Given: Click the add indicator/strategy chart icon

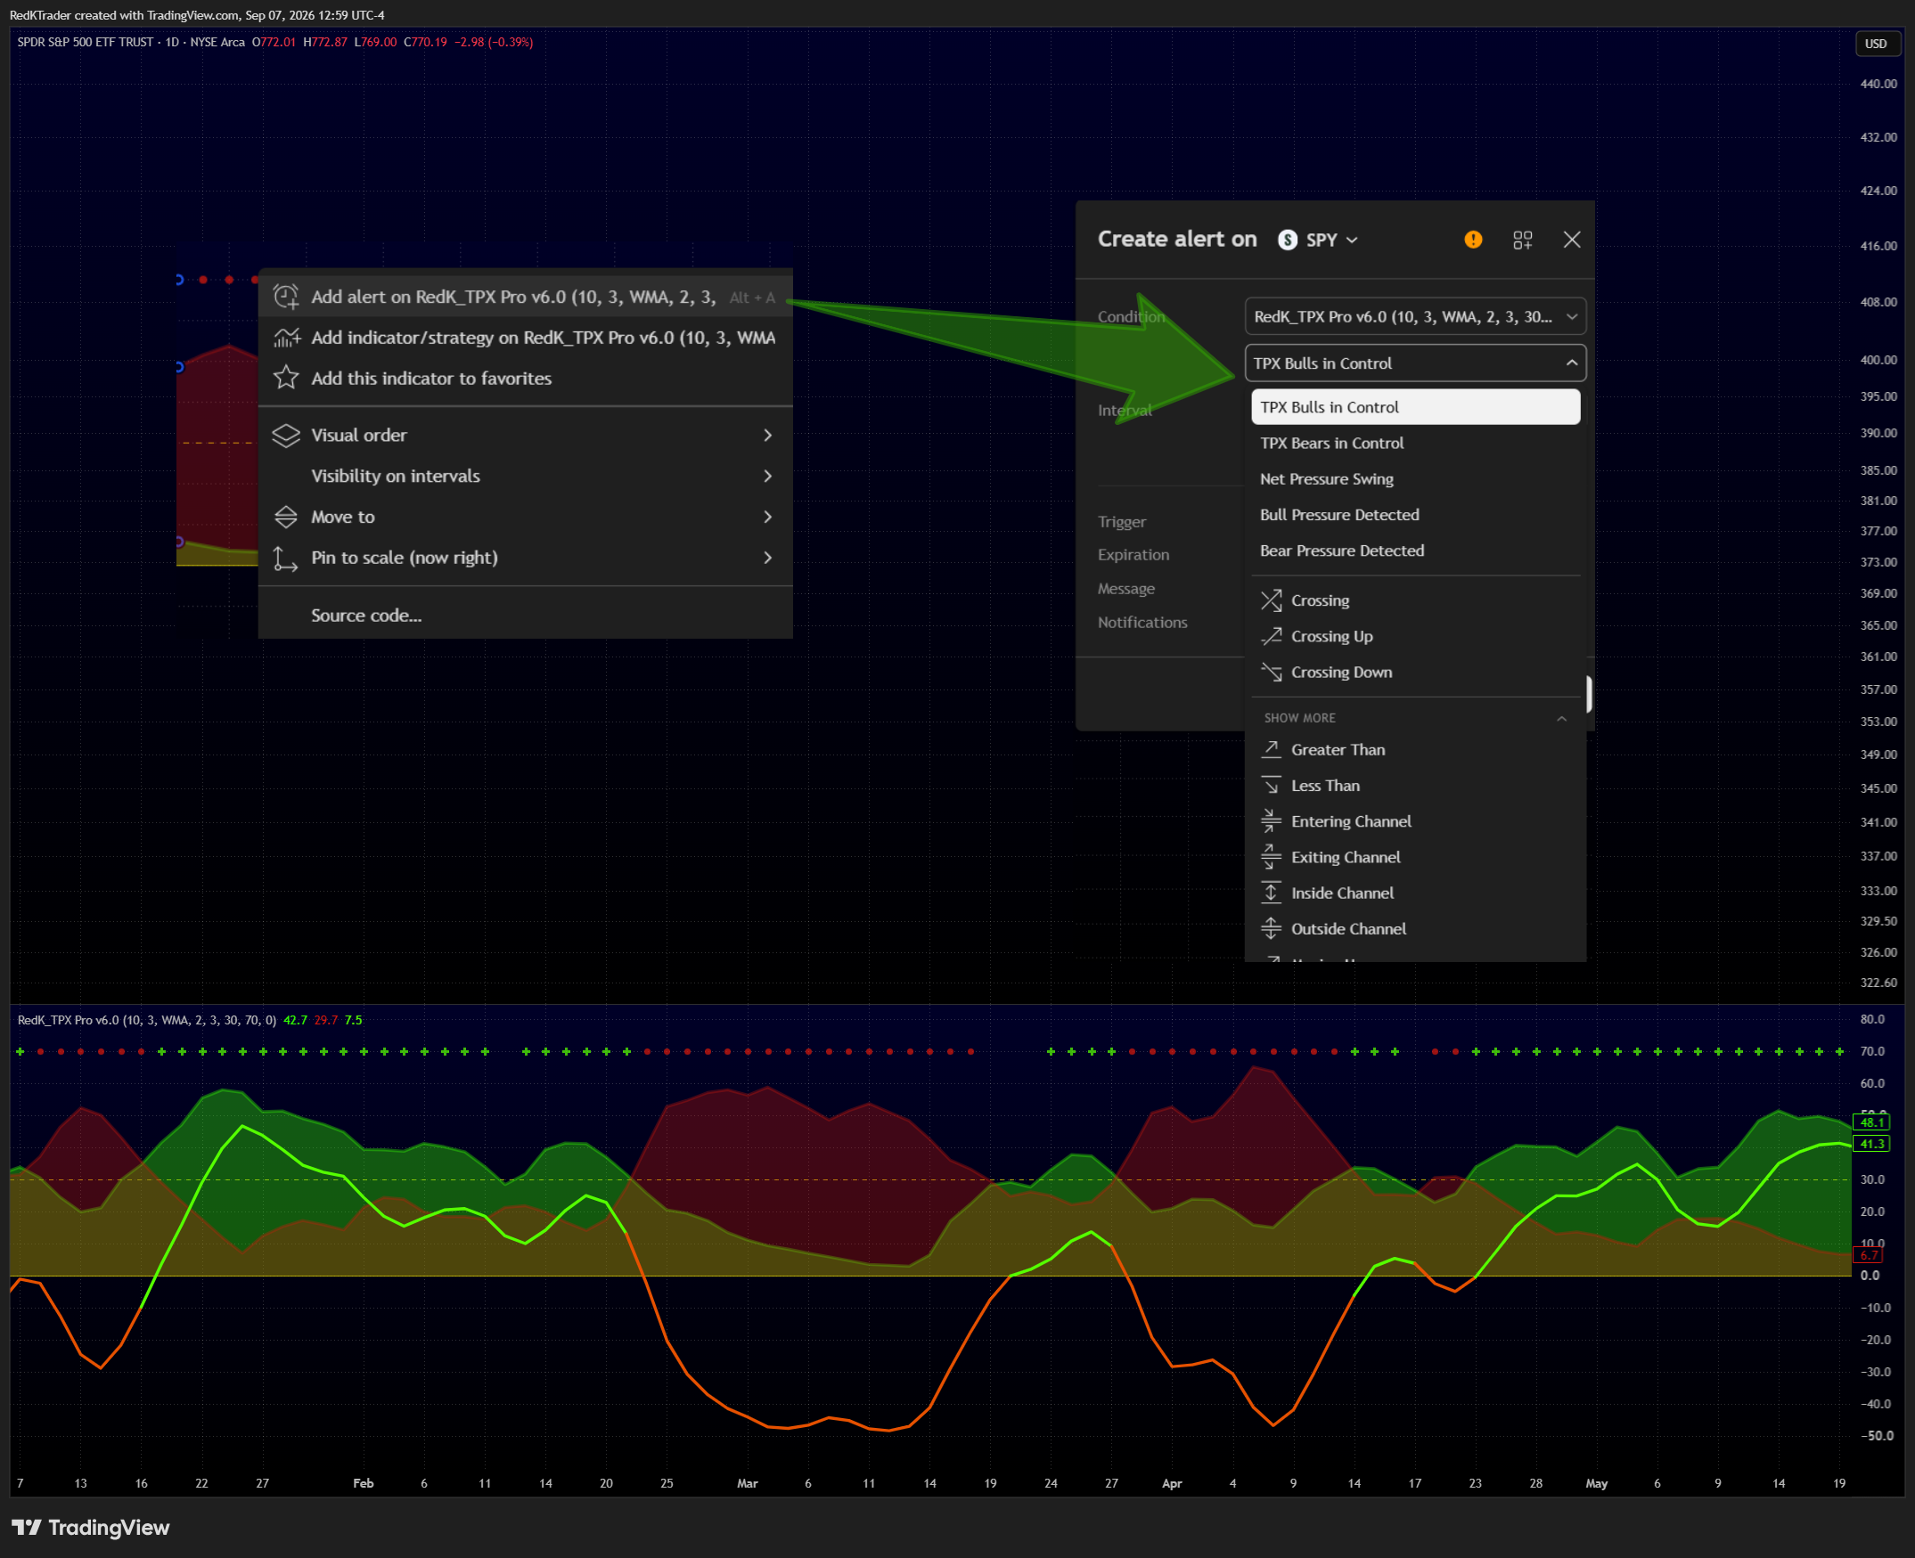Looking at the screenshot, I should 286,339.
